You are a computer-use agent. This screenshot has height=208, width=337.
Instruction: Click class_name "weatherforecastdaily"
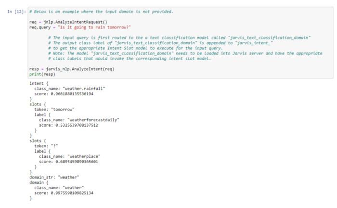79,120
